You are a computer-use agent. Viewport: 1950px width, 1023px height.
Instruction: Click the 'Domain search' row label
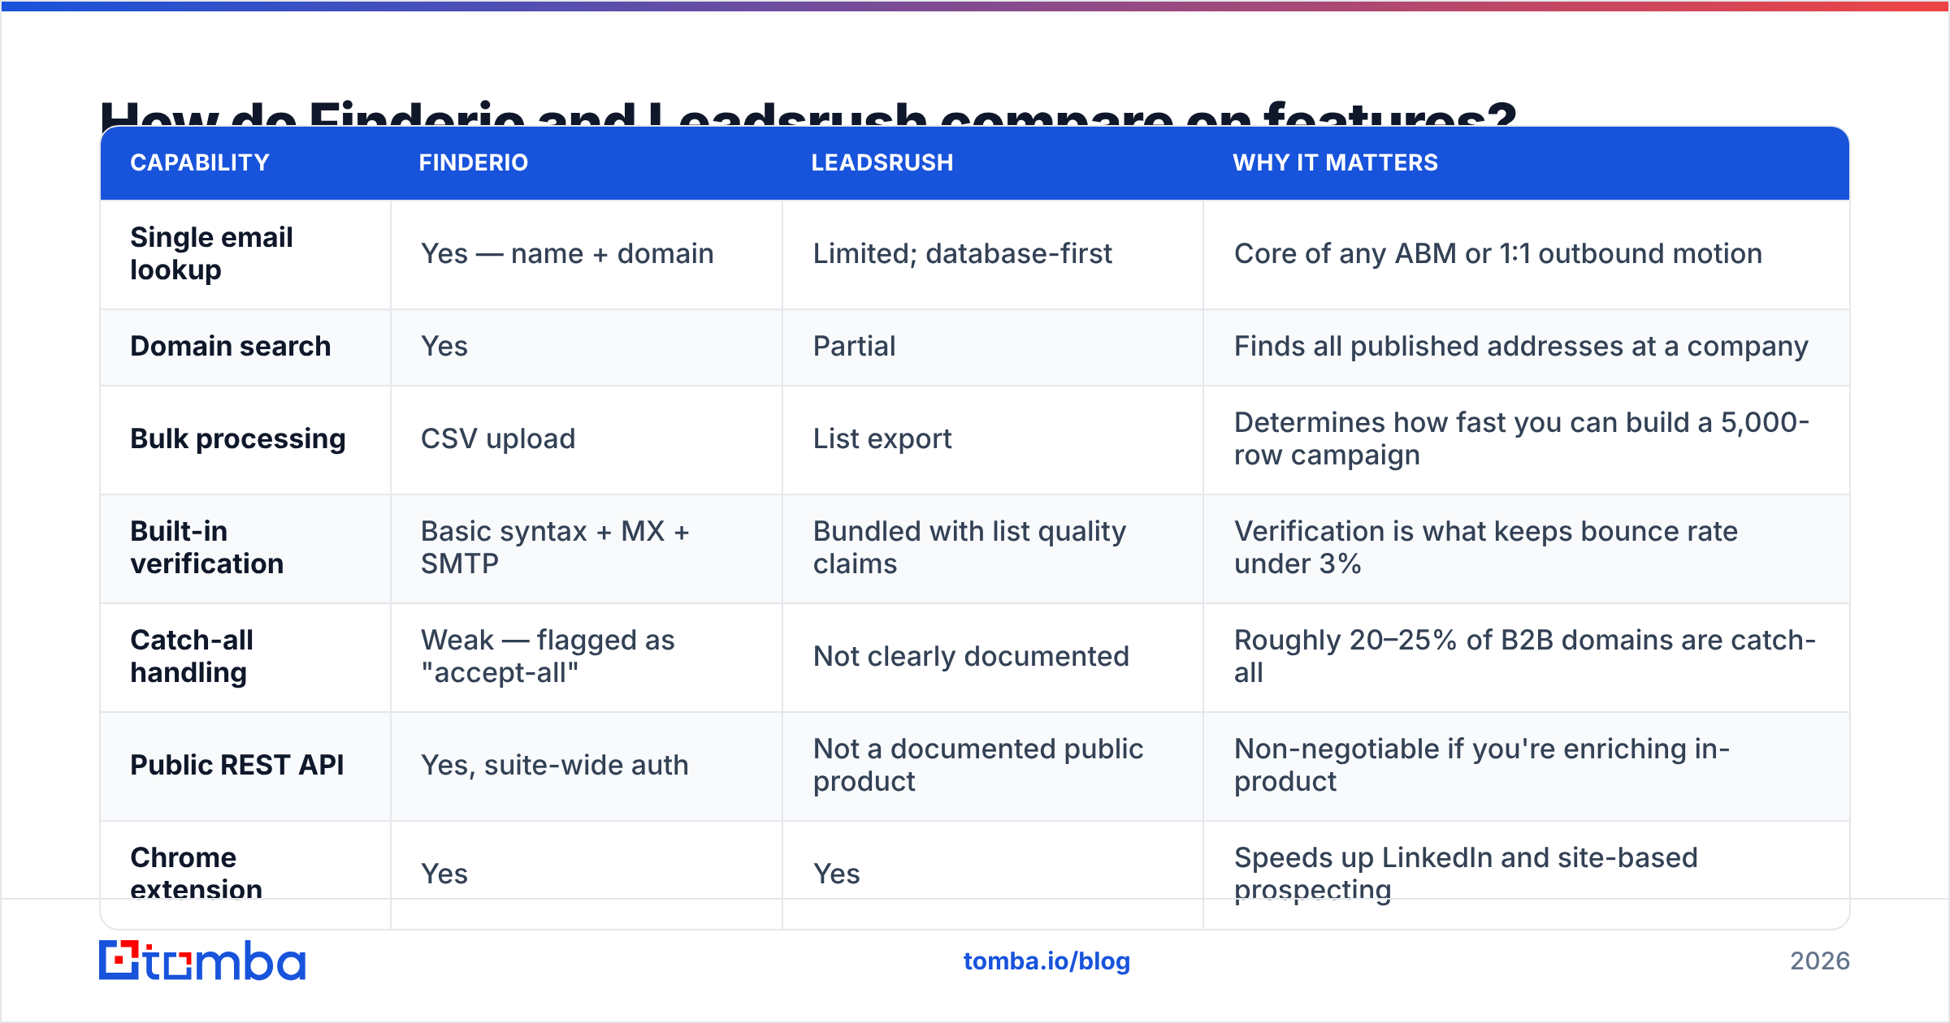(x=231, y=346)
